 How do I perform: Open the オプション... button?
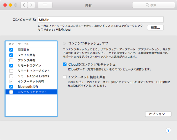(x=158, y=114)
